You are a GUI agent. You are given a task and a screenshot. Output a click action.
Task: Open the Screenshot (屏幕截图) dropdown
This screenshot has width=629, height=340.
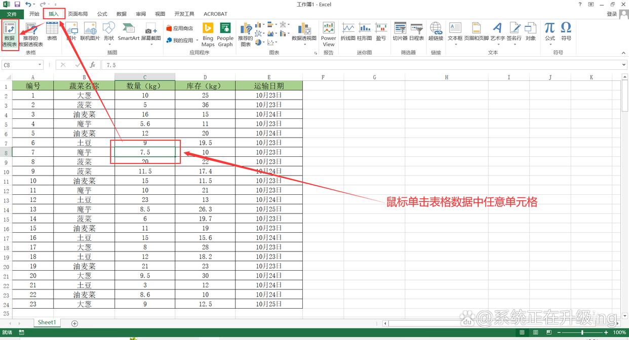pos(151,33)
